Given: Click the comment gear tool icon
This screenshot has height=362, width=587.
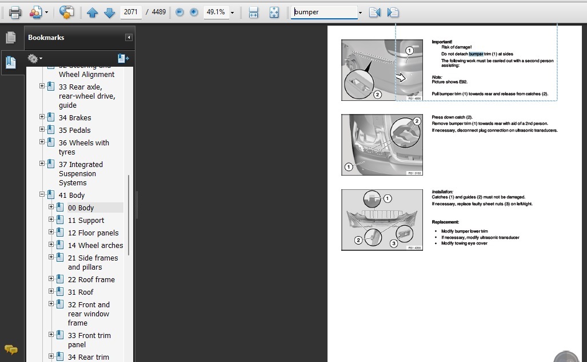Looking at the screenshot, I should [66, 13].
